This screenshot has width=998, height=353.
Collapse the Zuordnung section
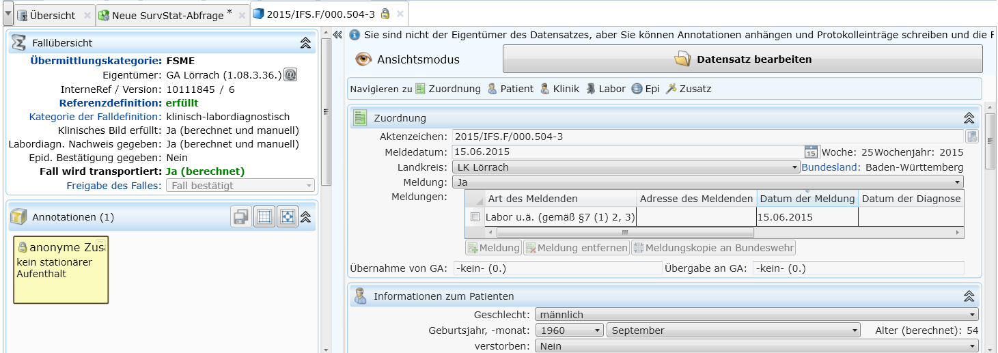coord(968,118)
